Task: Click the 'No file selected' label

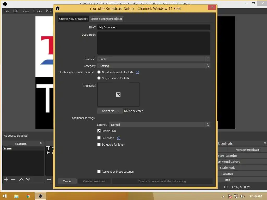Action: pyautogui.click(x=134, y=111)
